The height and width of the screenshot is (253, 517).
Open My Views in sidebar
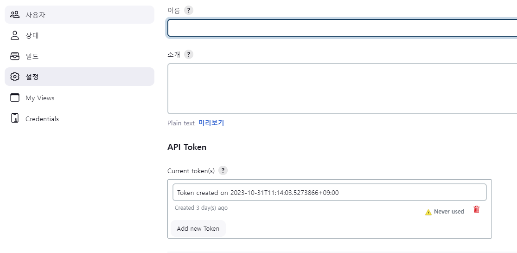[79, 98]
